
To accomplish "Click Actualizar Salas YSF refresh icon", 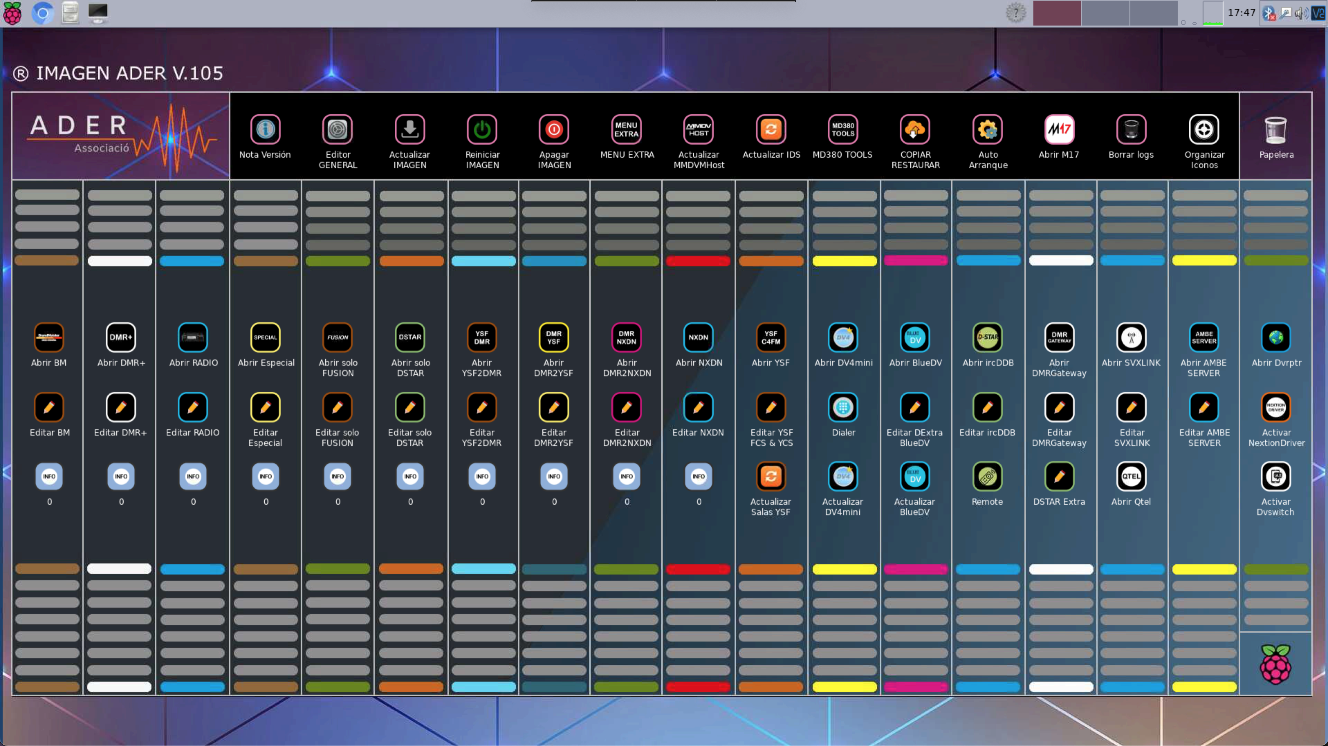I will 770,476.
